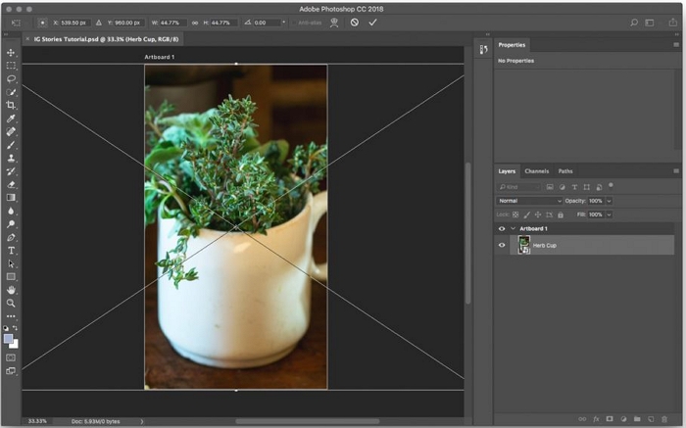686x428 pixels.
Task: Select the Zoom tool magnifier
Action: (x=11, y=304)
